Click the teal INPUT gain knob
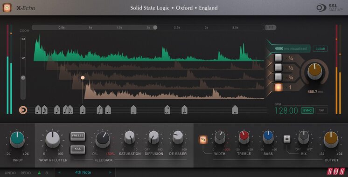The width and height of the screenshot is (348, 177). [x=17, y=140]
